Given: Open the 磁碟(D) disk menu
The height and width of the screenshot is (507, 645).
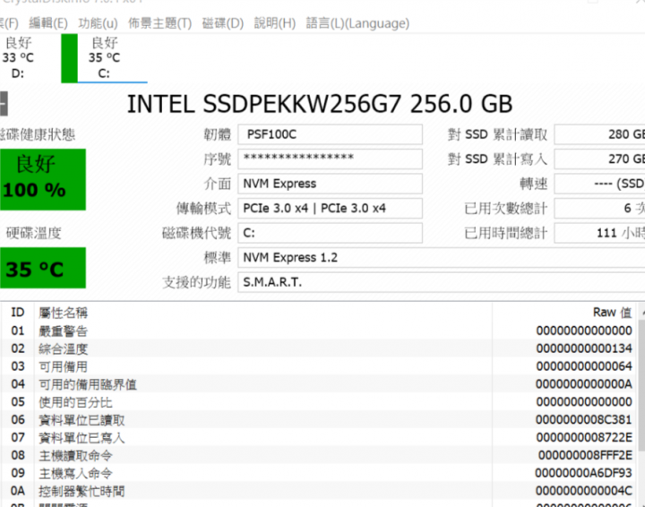Looking at the screenshot, I should 222,23.
